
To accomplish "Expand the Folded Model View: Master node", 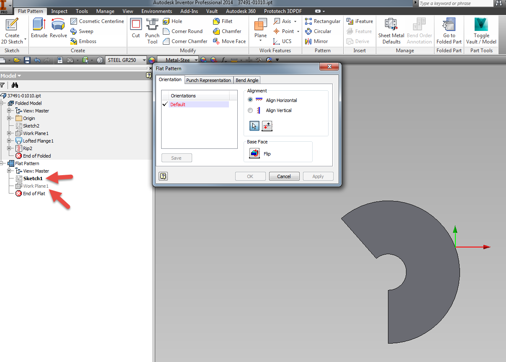I will tap(9, 111).
